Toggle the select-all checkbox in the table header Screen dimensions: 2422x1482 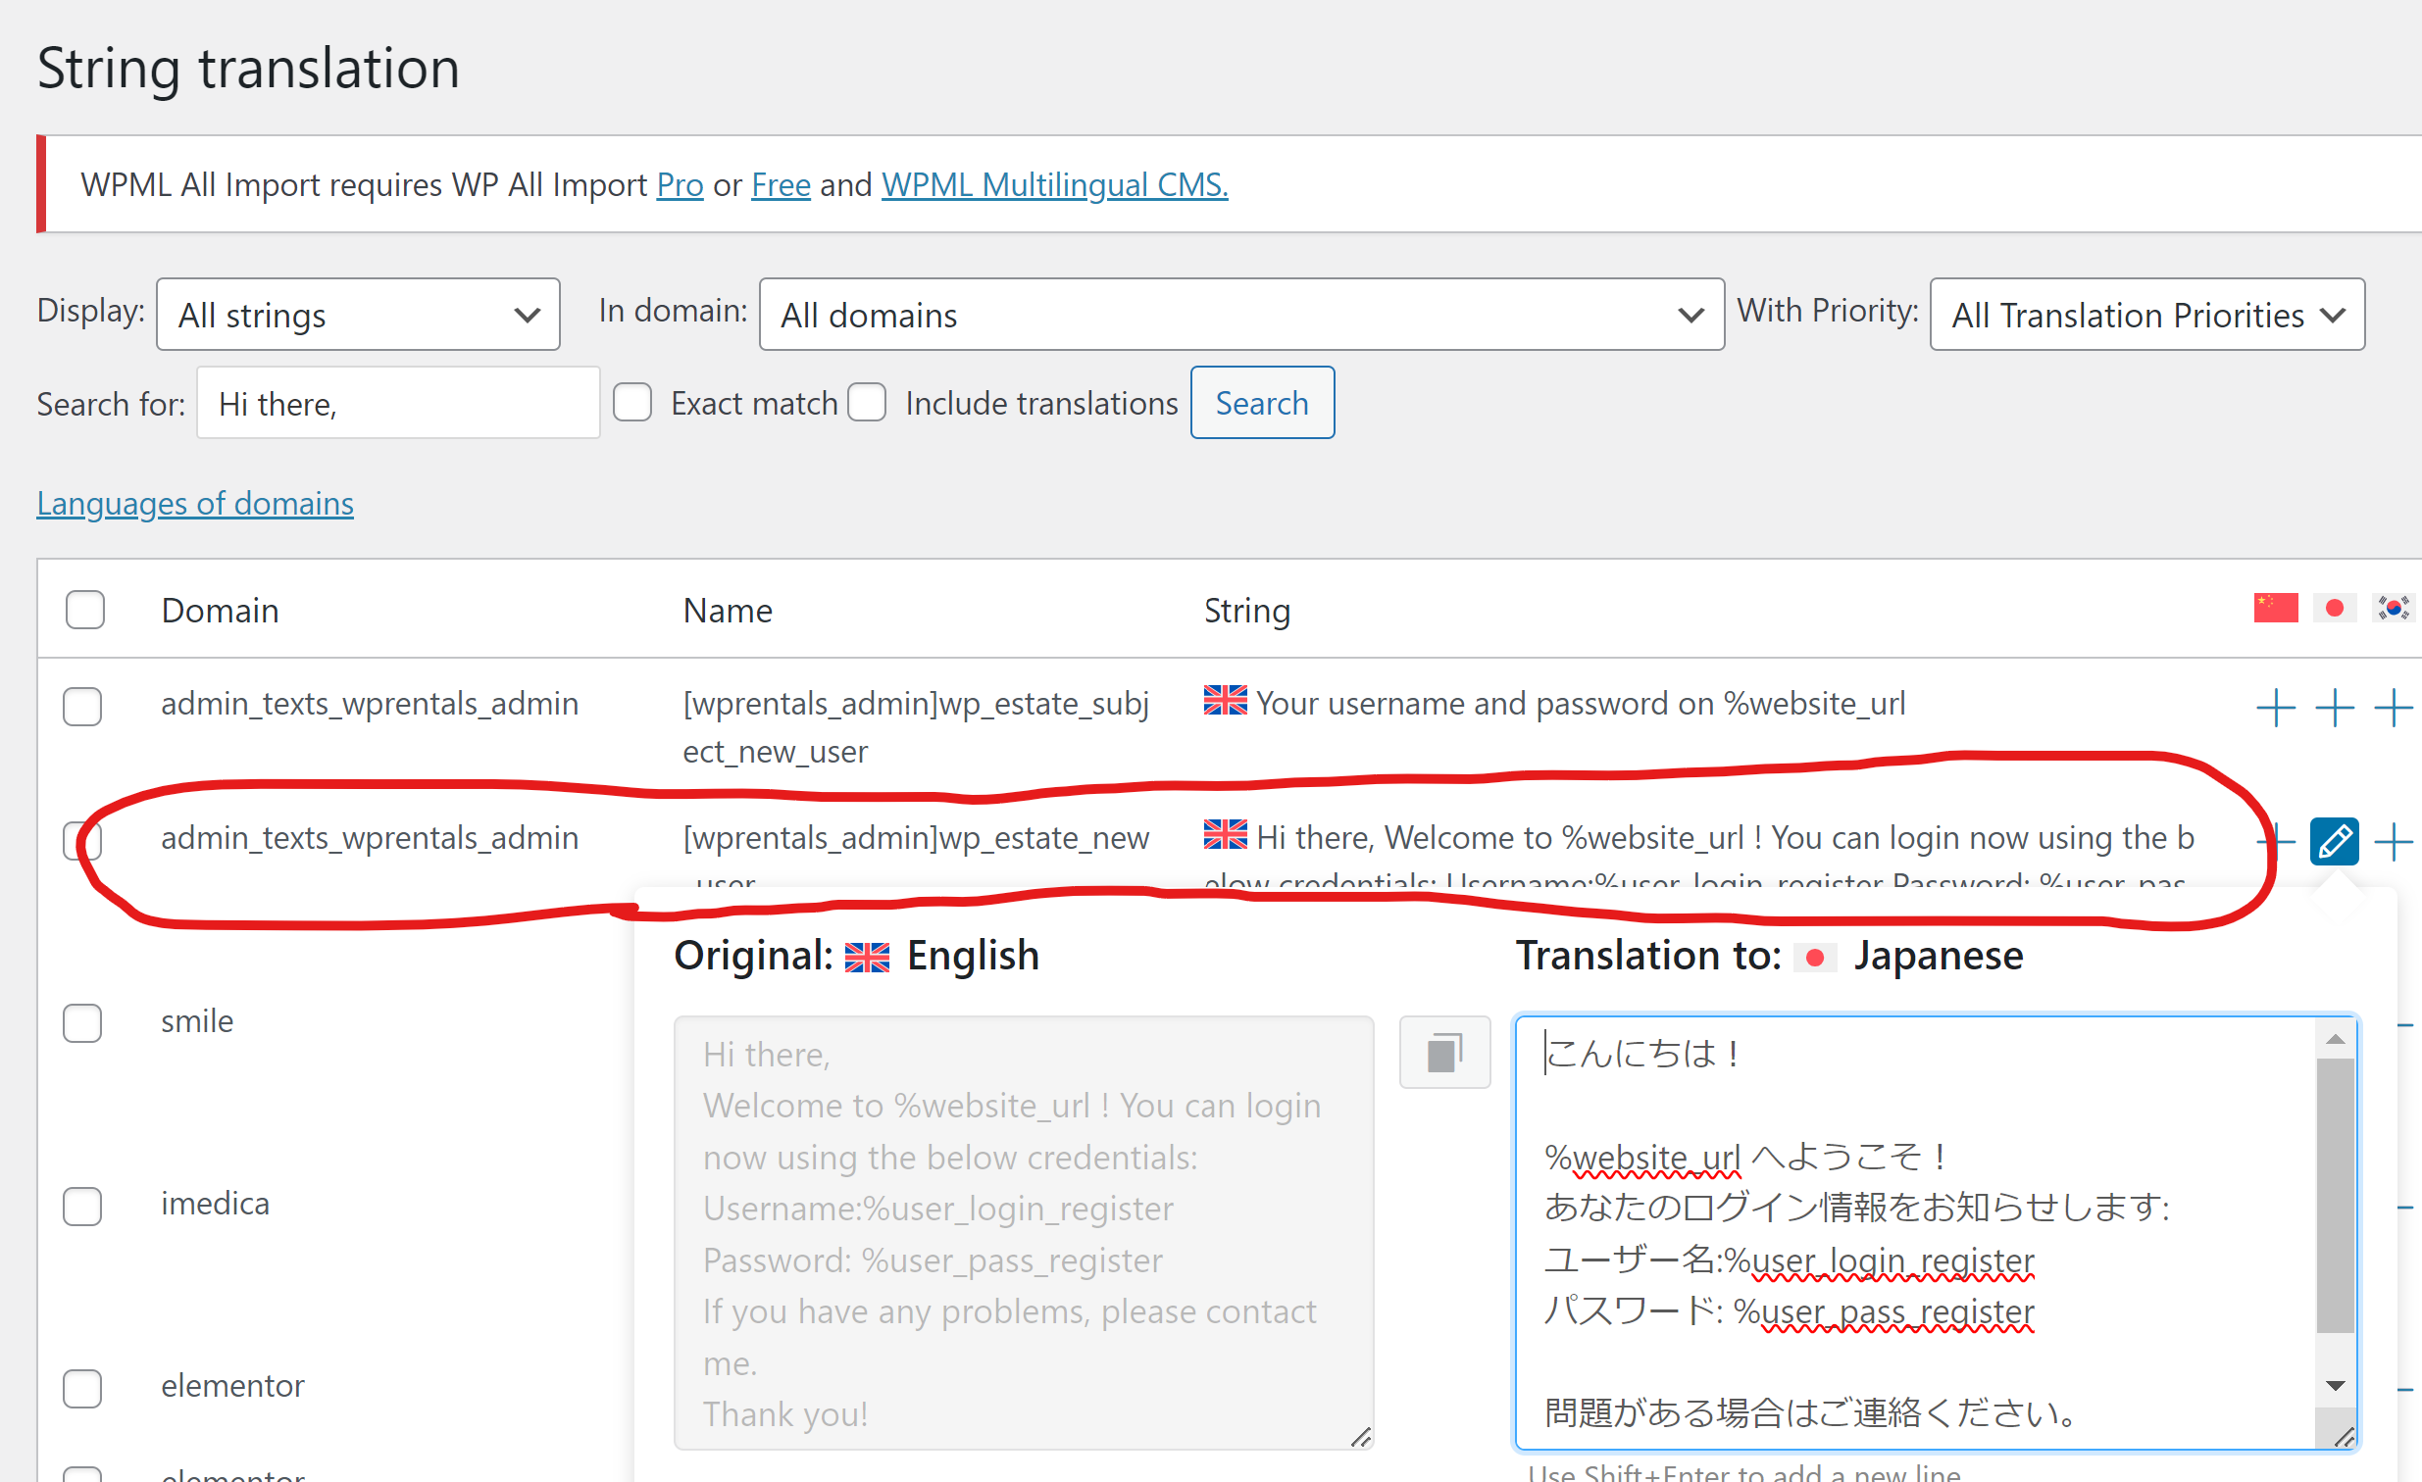pos(84,610)
